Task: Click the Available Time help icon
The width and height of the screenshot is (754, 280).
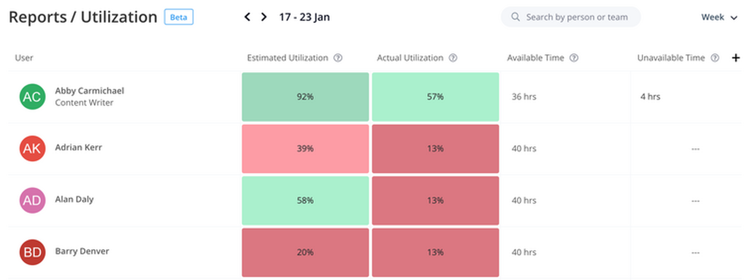Action: point(574,58)
